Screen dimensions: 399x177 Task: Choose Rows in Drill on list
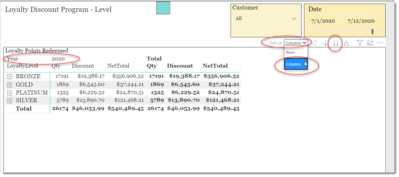click(x=296, y=52)
